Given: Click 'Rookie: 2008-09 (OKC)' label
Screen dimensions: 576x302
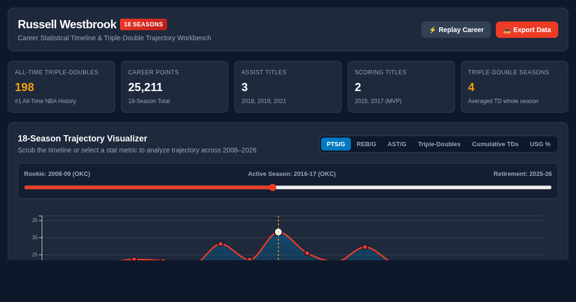Looking at the screenshot, I should tap(57, 174).
